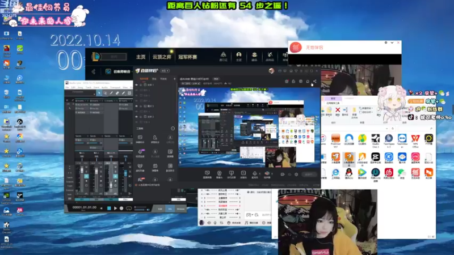This screenshot has height=255, width=454.
Task: Open the Edit view button in Studio One
Action: [160, 209]
